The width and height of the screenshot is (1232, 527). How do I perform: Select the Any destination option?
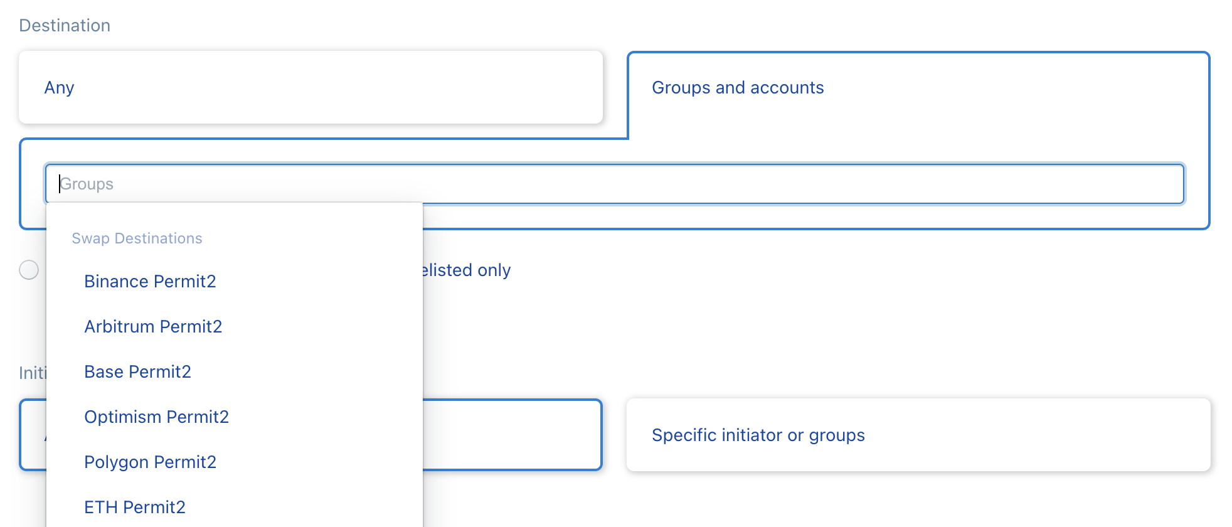click(x=311, y=87)
